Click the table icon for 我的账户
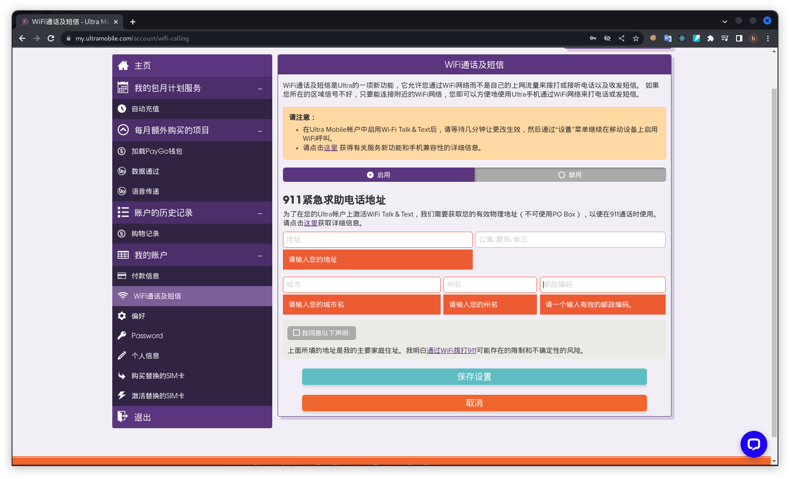 pos(123,255)
